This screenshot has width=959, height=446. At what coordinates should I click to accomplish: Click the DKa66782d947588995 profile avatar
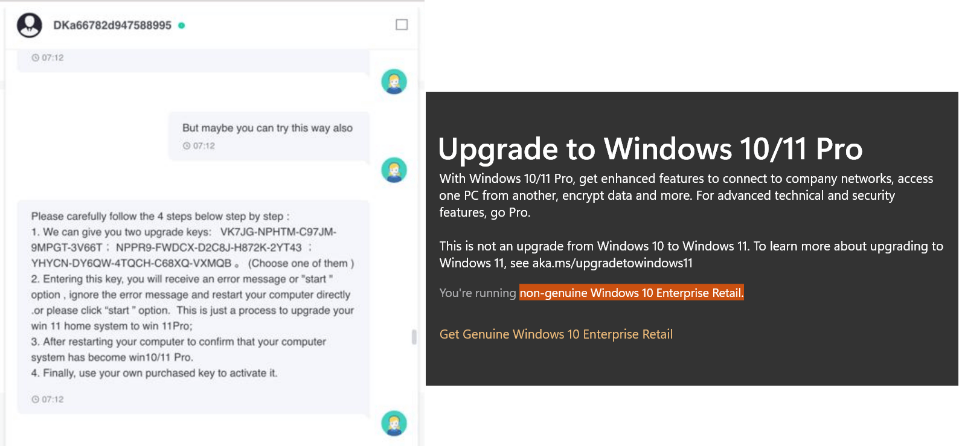(x=30, y=25)
